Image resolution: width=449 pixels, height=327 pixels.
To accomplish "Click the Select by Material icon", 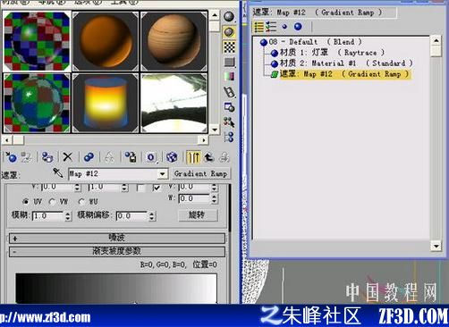I will tap(229, 122).
